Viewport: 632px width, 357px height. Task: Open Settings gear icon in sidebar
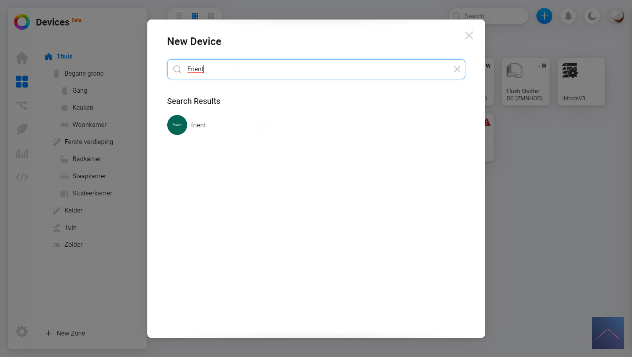pos(22,331)
